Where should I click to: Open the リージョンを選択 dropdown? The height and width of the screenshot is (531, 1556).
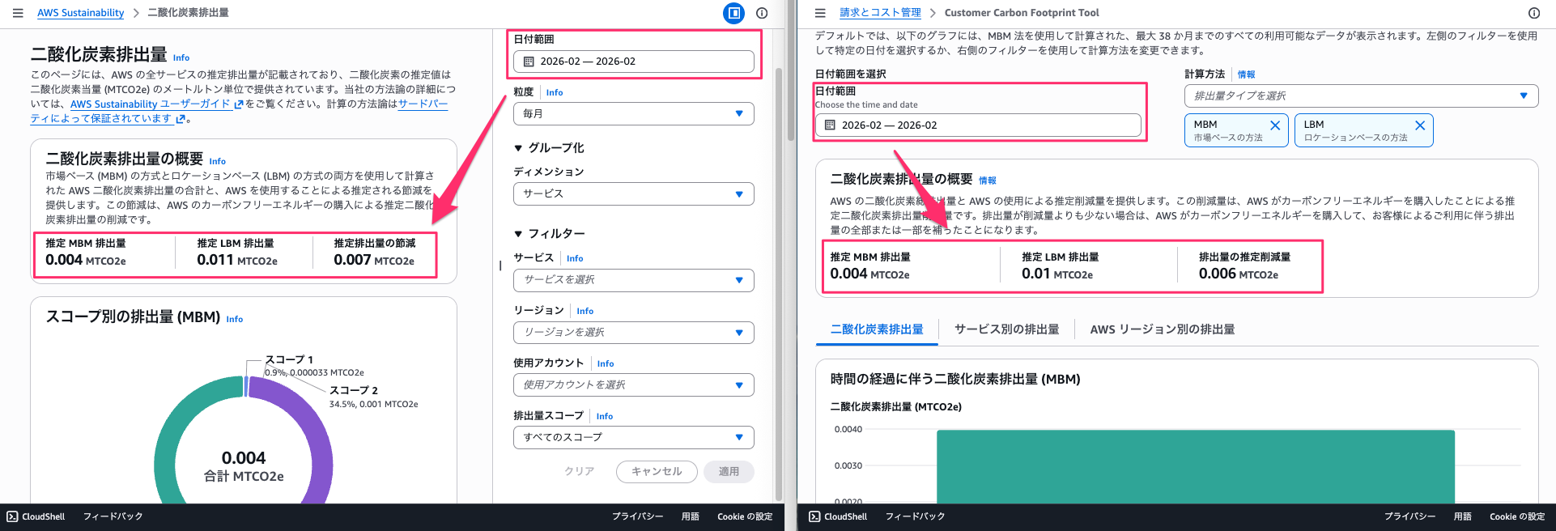coord(633,333)
